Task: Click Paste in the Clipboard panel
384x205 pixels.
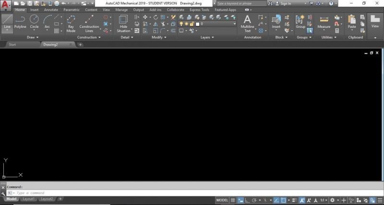Action: point(352,22)
